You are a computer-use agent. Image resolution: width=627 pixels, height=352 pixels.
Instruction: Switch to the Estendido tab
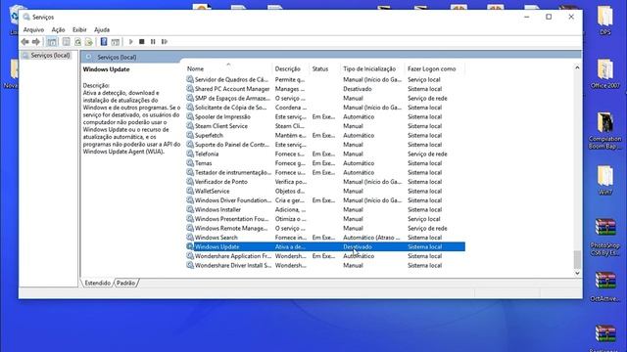tap(98, 283)
